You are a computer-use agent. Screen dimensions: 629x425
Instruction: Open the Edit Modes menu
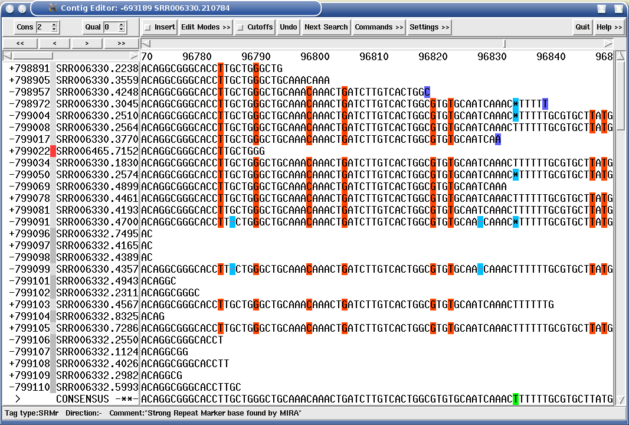point(205,27)
